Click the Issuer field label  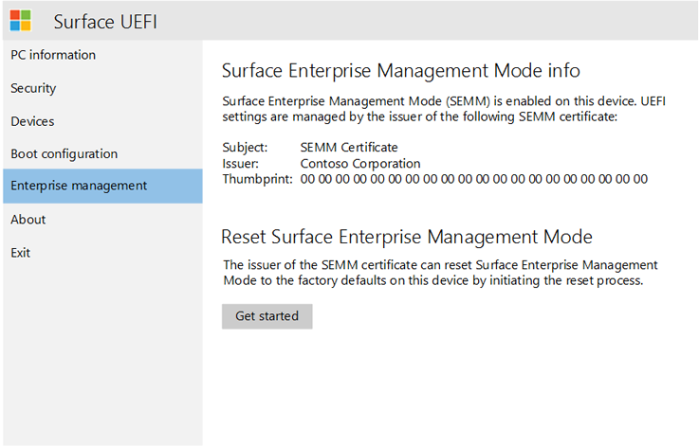click(241, 163)
